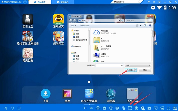The height and width of the screenshot is (111, 178).
Task: Open the 系统工具 folder in dock
Action: point(132,94)
